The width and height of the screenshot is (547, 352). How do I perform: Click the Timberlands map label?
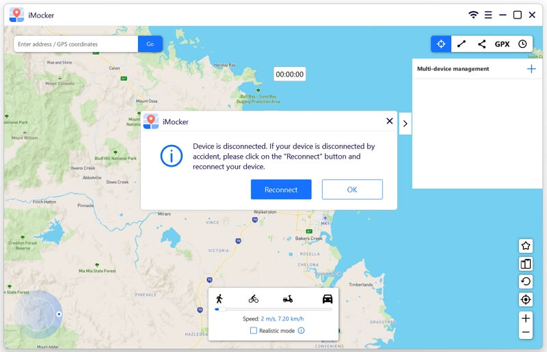361,284
